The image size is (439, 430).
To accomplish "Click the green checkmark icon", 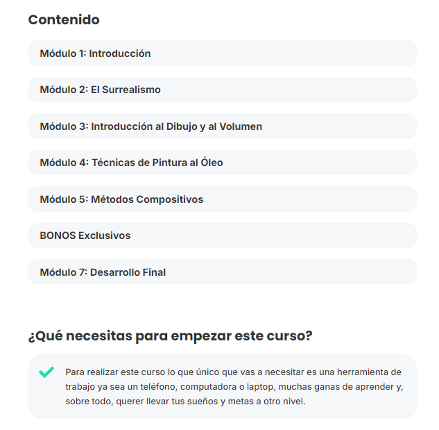I will [46, 372].
